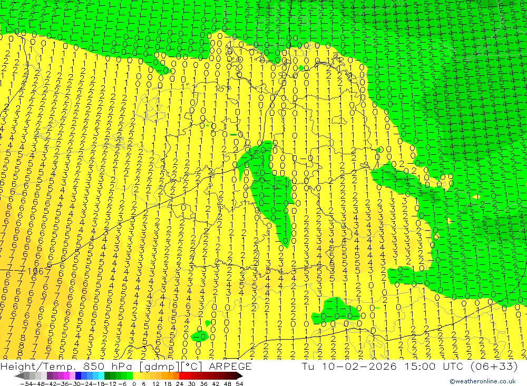
Task: Click the '54' value on the legend scale
Action: (239, 384)
